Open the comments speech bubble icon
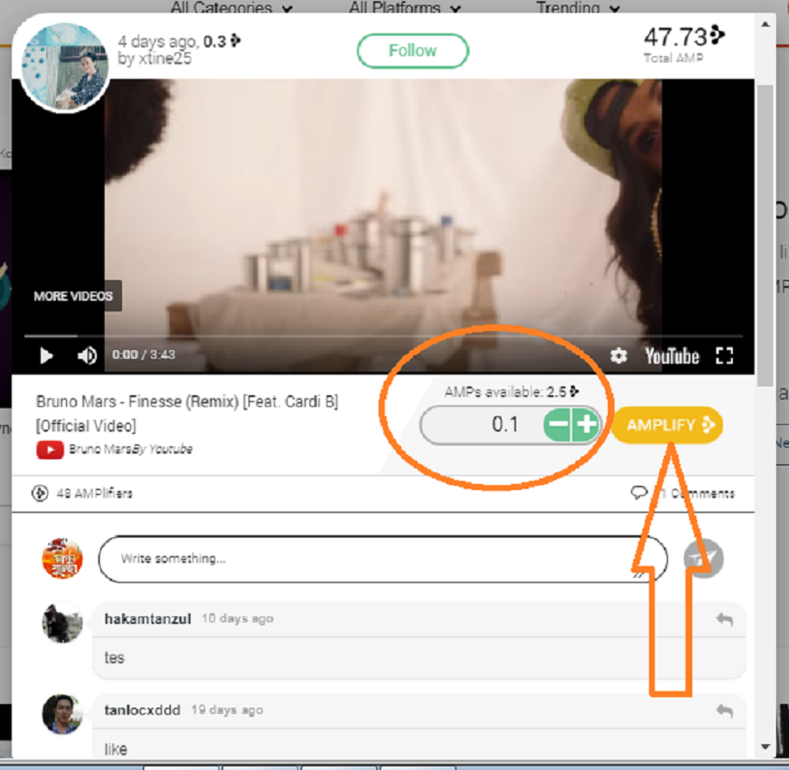Viewport: 789px width, 770px height. (639, 493)
